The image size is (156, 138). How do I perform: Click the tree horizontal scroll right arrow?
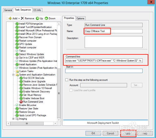[55, 123]
